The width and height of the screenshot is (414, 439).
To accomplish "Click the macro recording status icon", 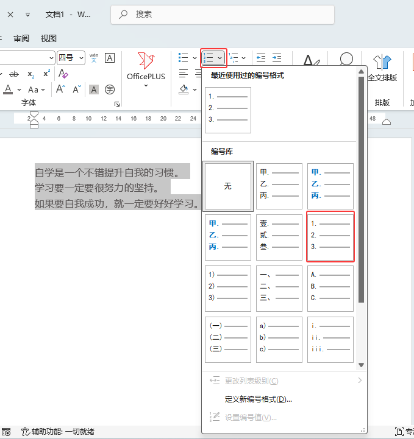I will pyautogui.click(x=6, y=432).
